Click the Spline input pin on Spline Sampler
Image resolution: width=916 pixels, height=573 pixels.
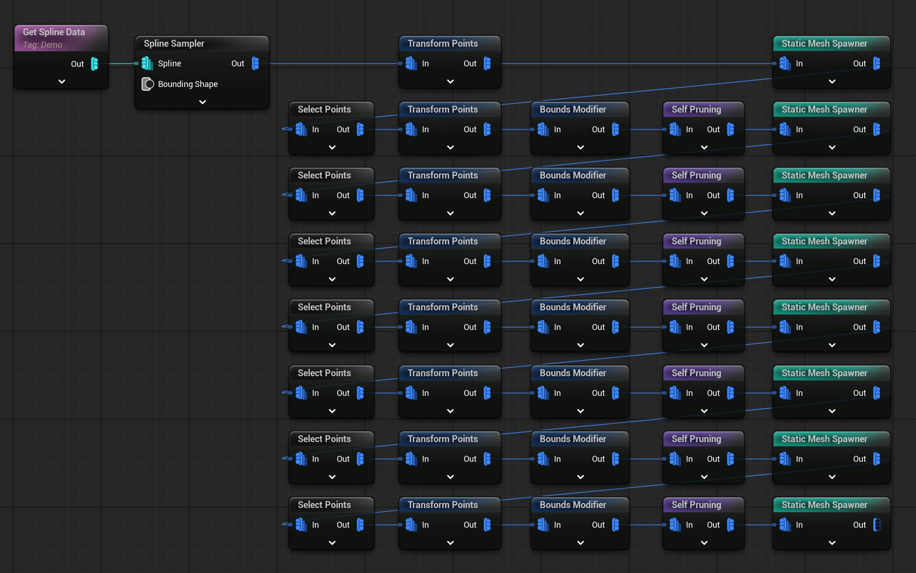(147, 64)
